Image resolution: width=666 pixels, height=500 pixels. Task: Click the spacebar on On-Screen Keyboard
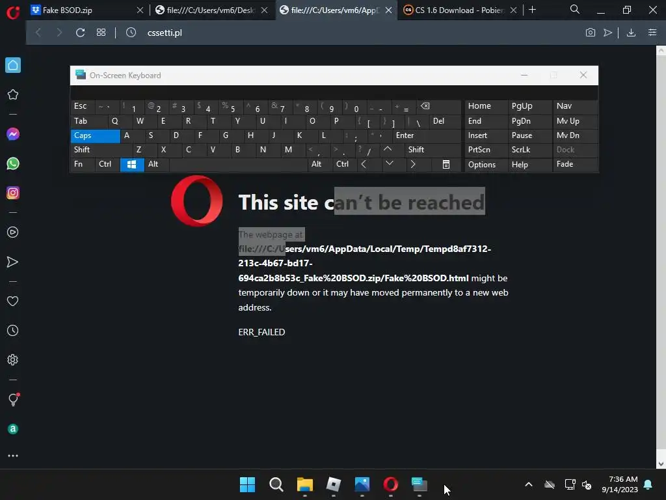(x=238, y=165)
